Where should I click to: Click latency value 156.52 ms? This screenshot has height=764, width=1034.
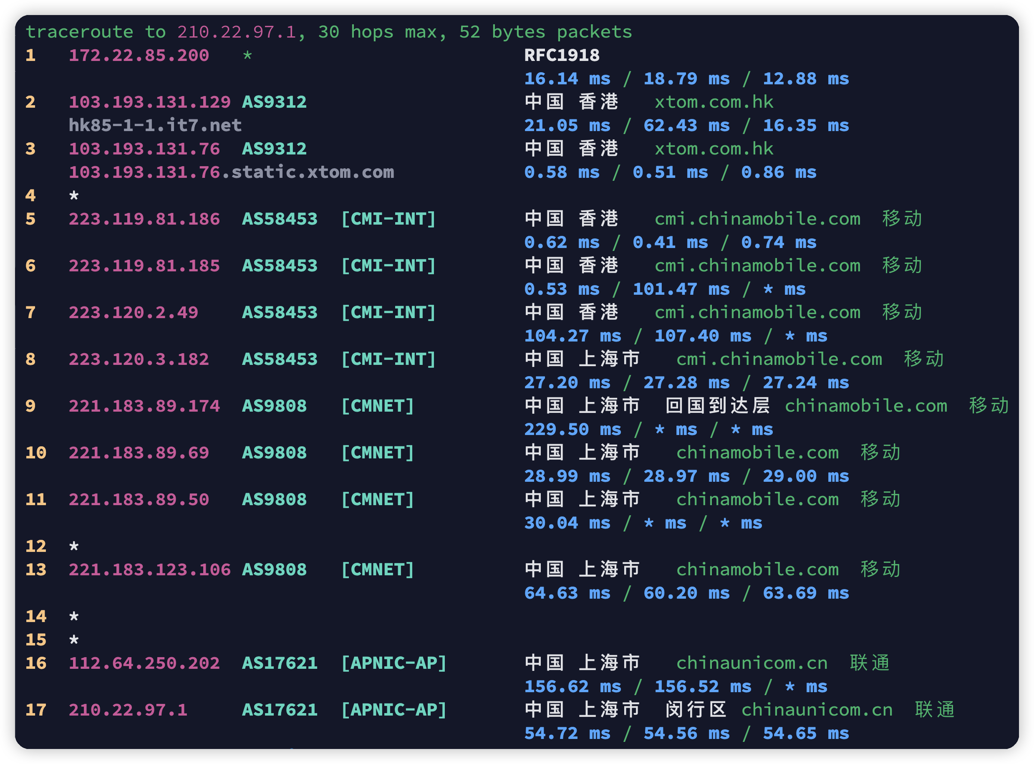point(703,687)
